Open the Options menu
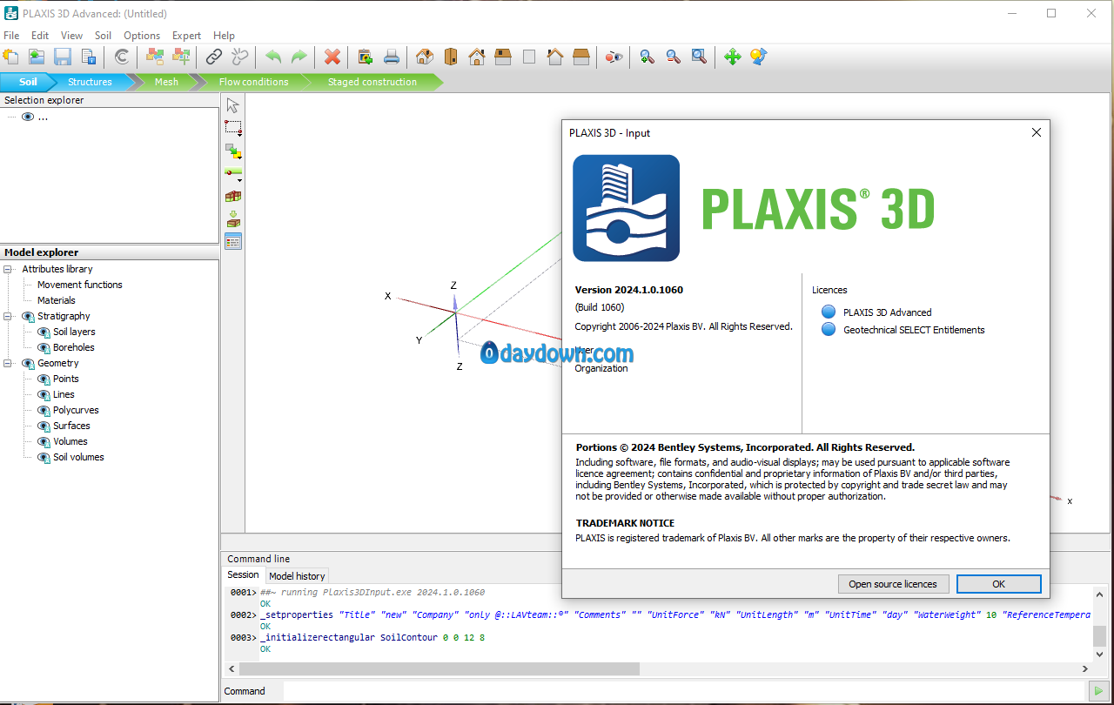The height and width of the screenshot is (705, 1114). (x=142, y=36)
